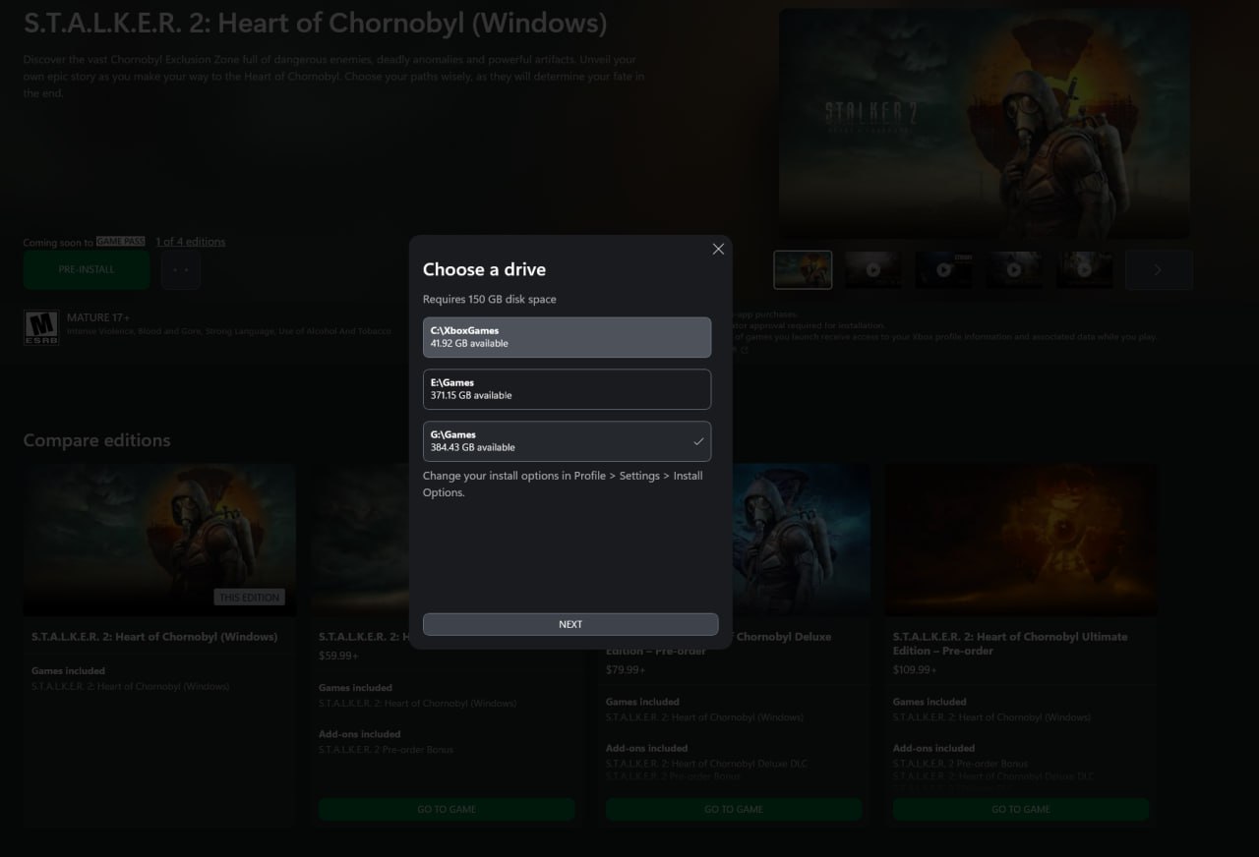1259x857 pixels.
Task: Choose the G:\Games drive option
Action: point(567,441)
